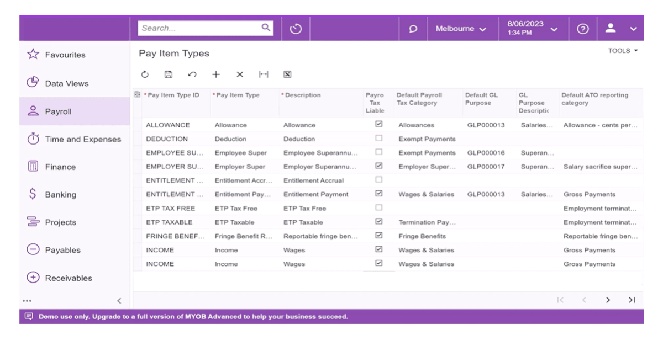The width and height of the screenshot is (663, 346).
Task: Enable Payroll Tax Liable for DEDUCTION
Action: tap(378, 139)
